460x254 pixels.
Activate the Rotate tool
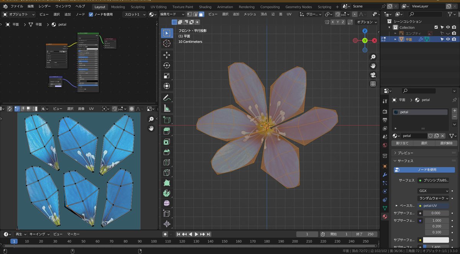pyautogui.click(x=167, y=66)
